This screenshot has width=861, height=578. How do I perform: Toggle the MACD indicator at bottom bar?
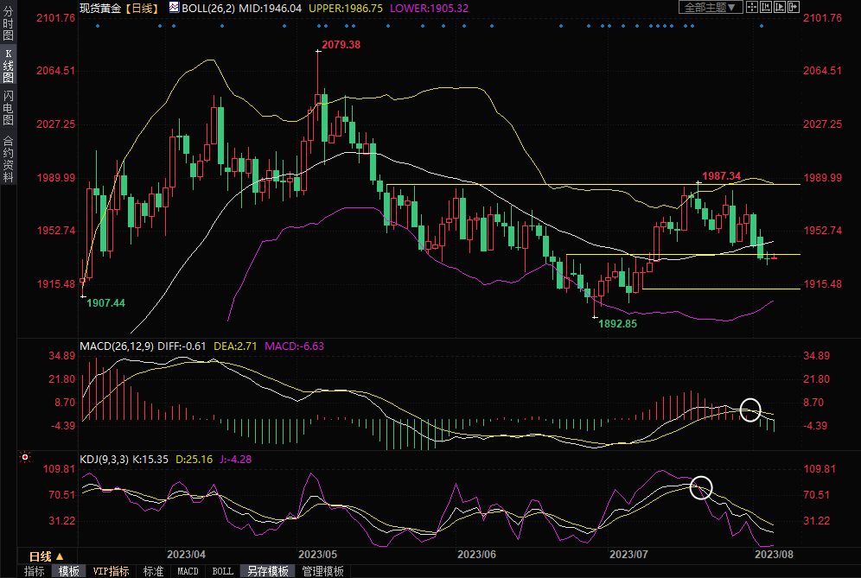point(188,571)
